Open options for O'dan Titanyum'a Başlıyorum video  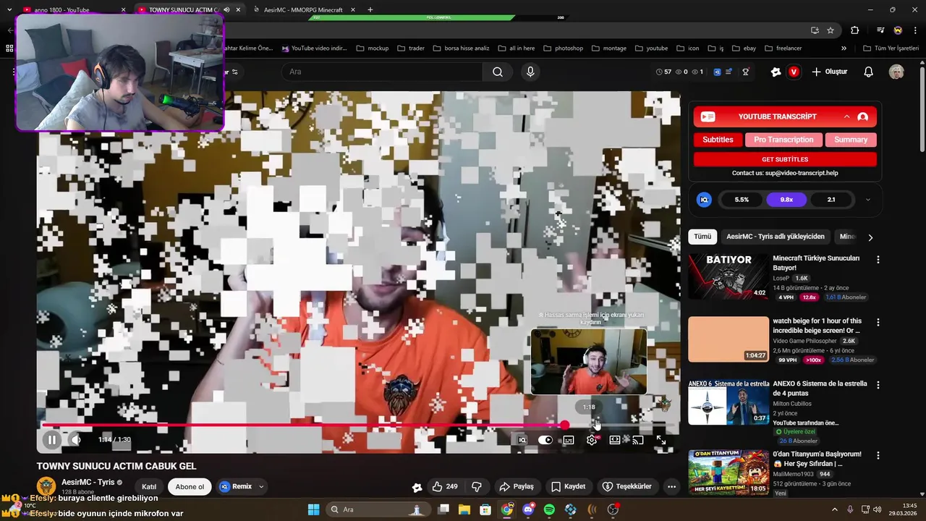pyautogui.click(x=878, y=455)
